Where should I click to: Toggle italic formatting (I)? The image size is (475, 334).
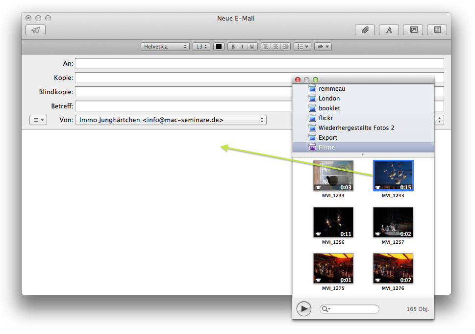tap(242, 47)
